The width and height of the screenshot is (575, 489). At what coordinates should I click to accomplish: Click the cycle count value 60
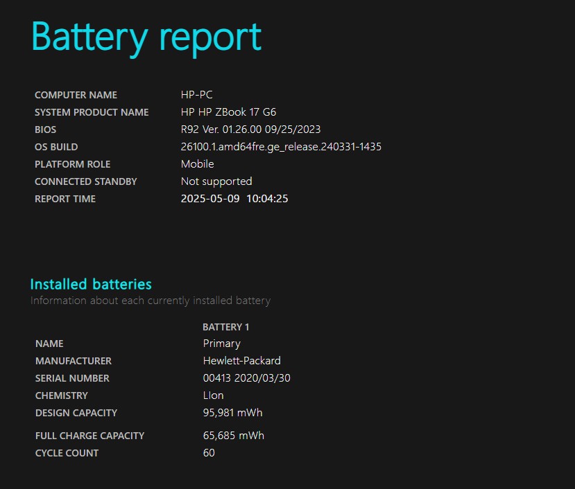209,453
